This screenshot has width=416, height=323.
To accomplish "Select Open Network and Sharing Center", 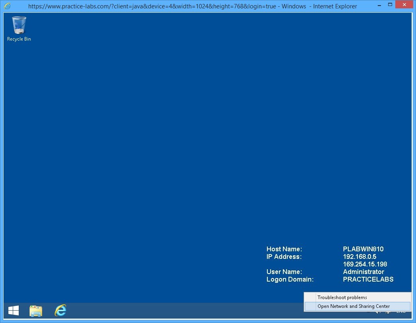I will pyautogui.click(x=353, y=306).
